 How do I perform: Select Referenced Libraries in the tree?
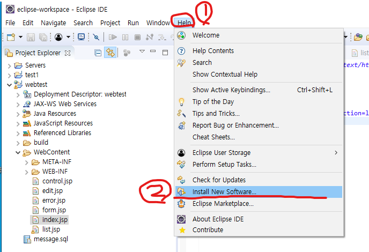(x=62, y=133)
